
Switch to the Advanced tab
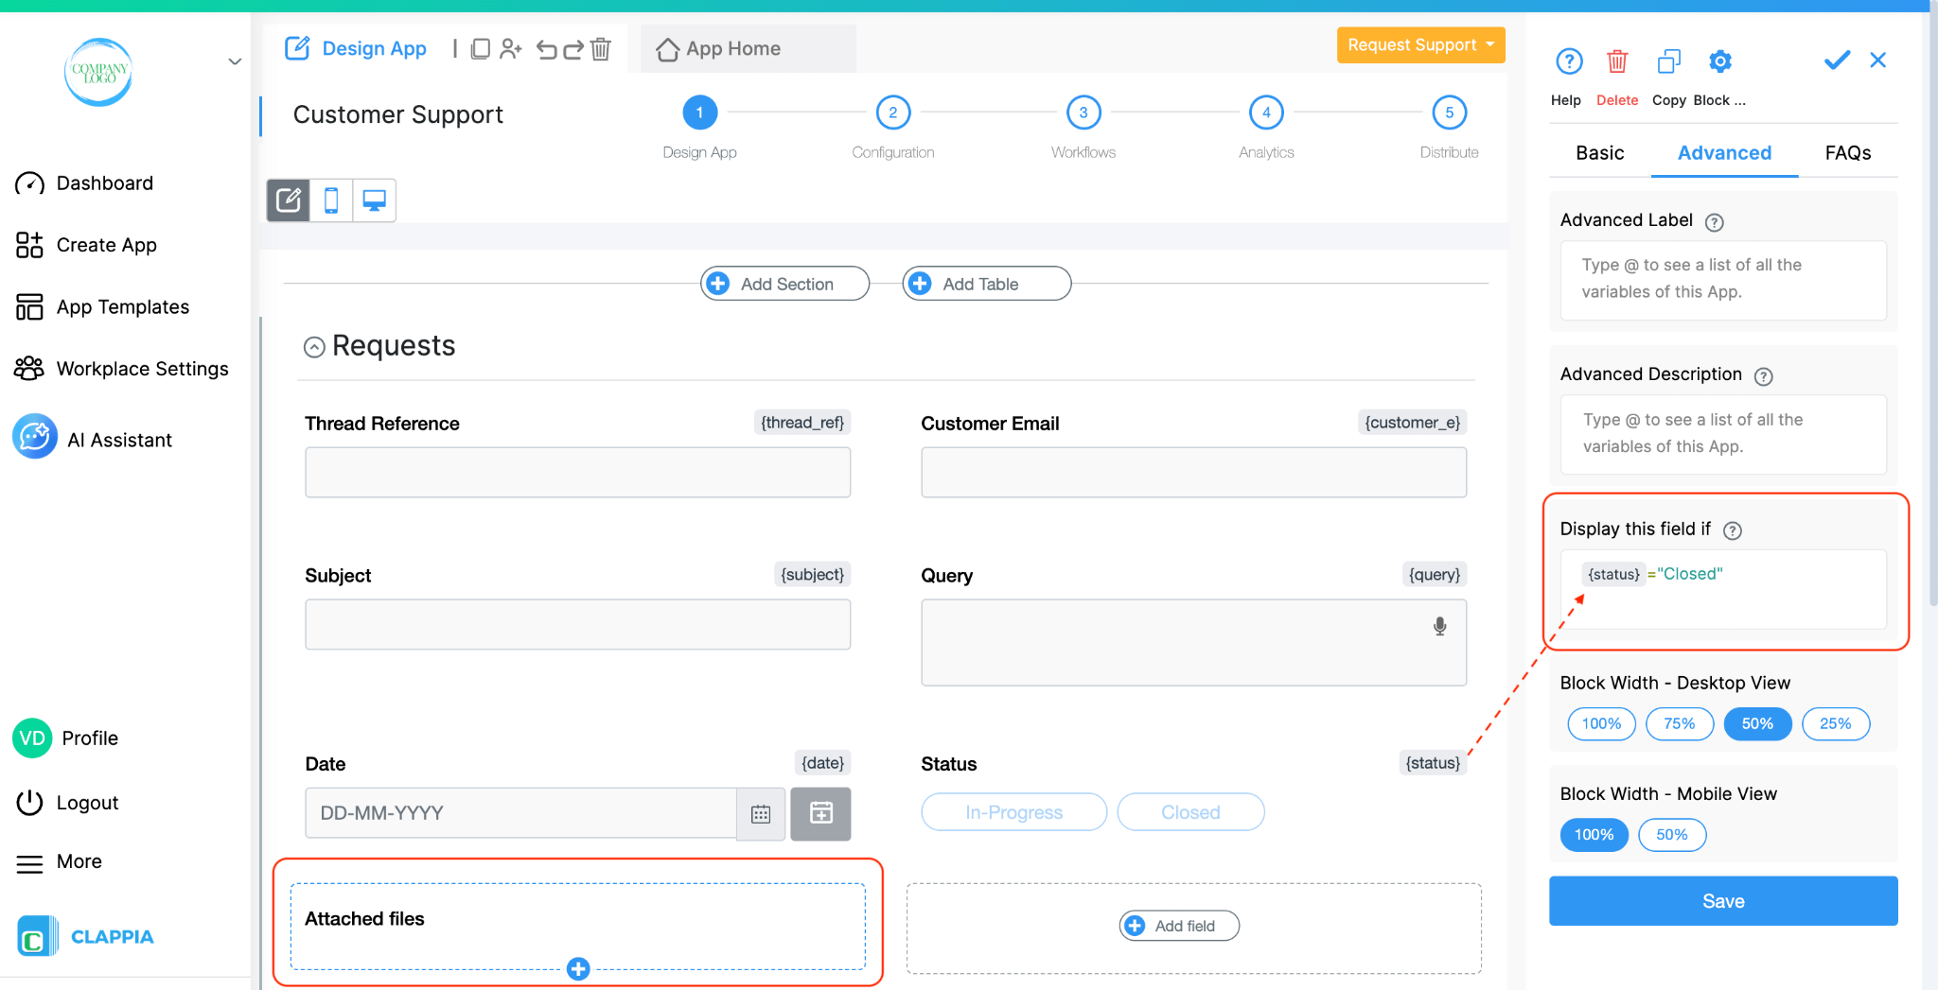(1724, 153)
